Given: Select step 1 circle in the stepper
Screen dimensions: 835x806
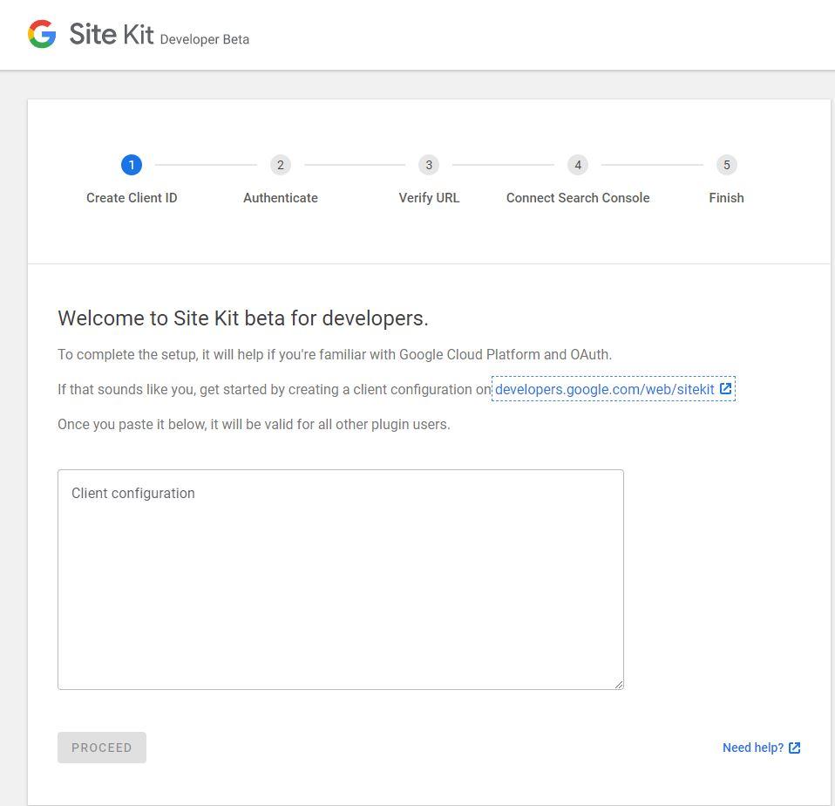Looking at the screenshot, I should pos(132,165).
